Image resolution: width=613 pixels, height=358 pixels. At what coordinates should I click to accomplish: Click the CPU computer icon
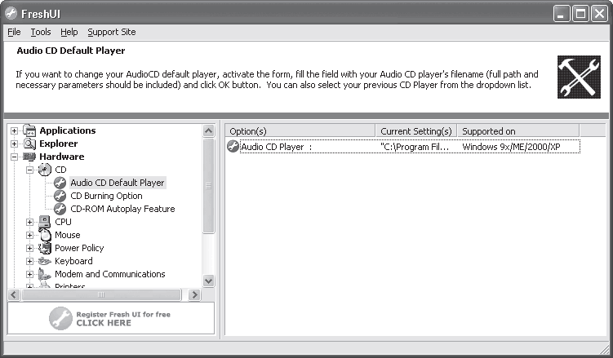click(x=45, y=222)
